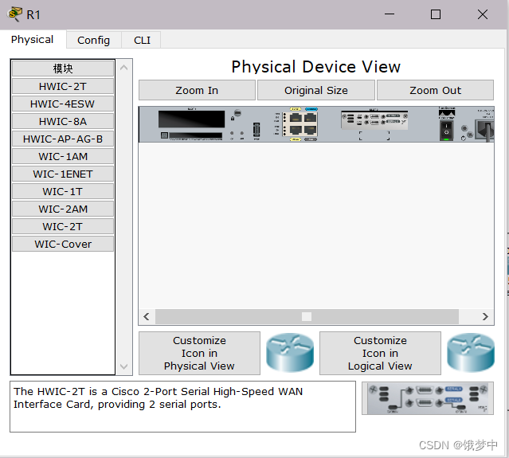This screenshot has width=509, height=458.
Task: Click the USB port on router chassis
Action: tap(256, 130)
